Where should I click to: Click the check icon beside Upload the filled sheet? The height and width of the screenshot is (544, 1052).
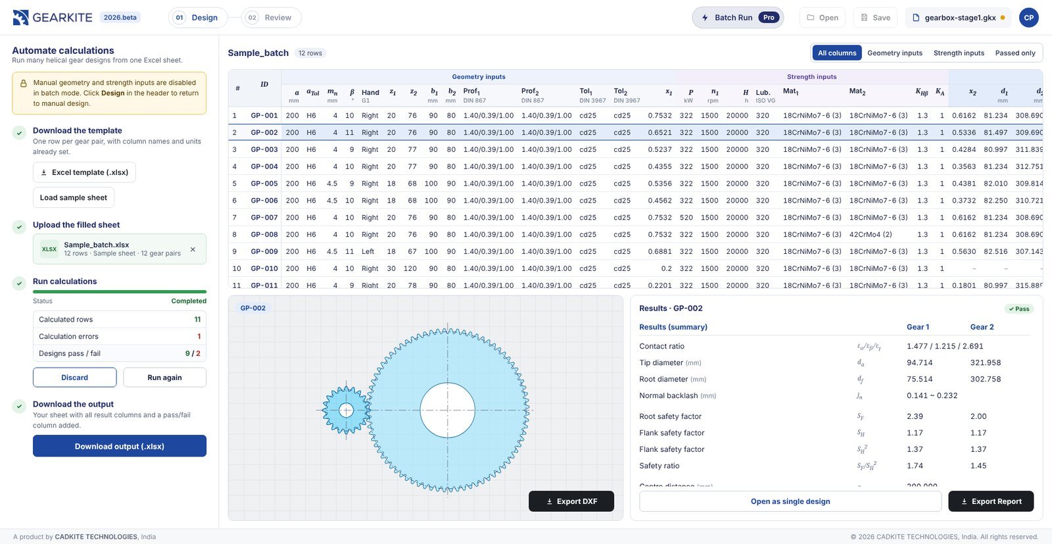pyautogui.click(x=19, y=226)
